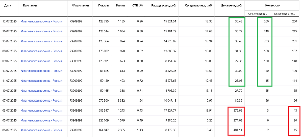
Task: Open the campaign link in the 06.07.2025 row
Action: coord(41,130)
